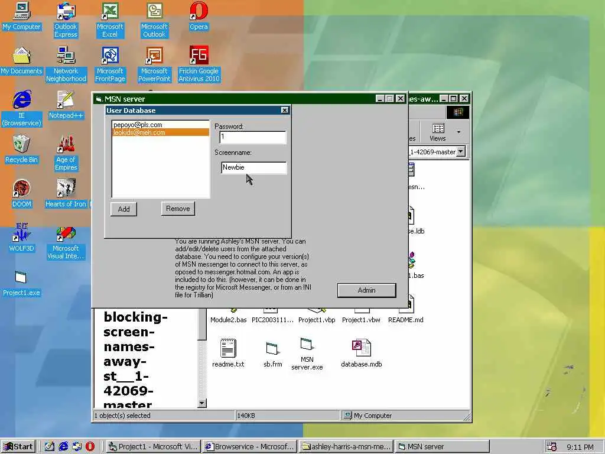Viewport: 605px width, 454px height.
Task: Switch to Project1 - Microsoft Vi... taskbar button
Action: (x=153, y=446)
